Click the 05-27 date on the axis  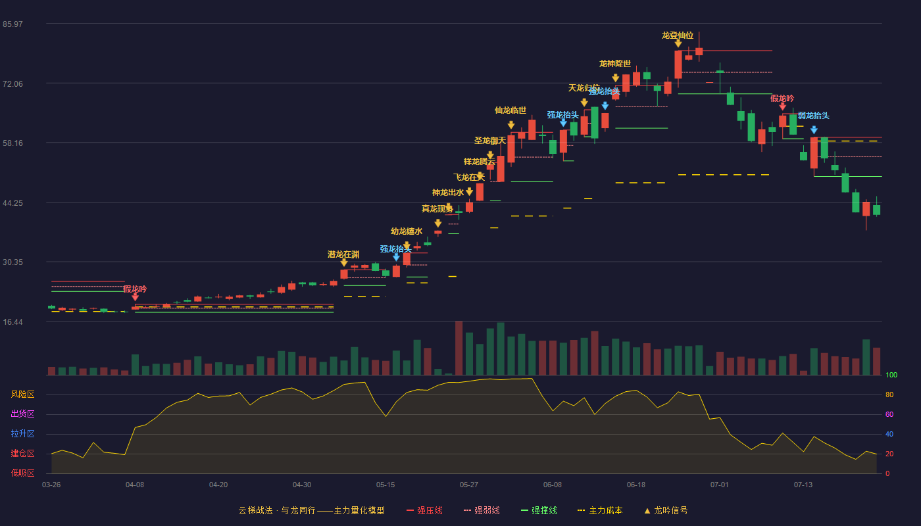coord(469,485)
